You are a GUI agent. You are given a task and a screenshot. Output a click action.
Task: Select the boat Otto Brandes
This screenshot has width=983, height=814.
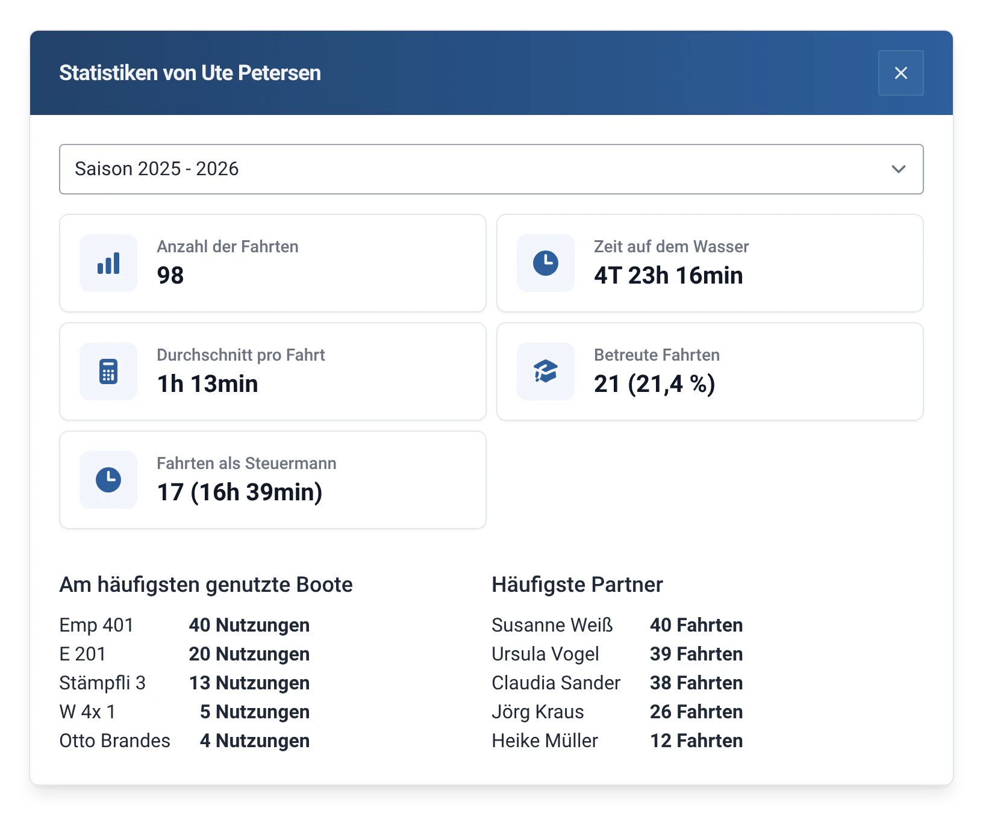(x=114, y=741)
